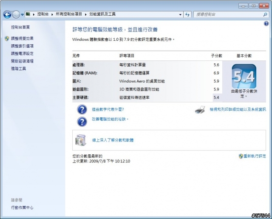Click the 遊戲圖形: row label
This screenshot has height=219, width=272.
(80, 89)
